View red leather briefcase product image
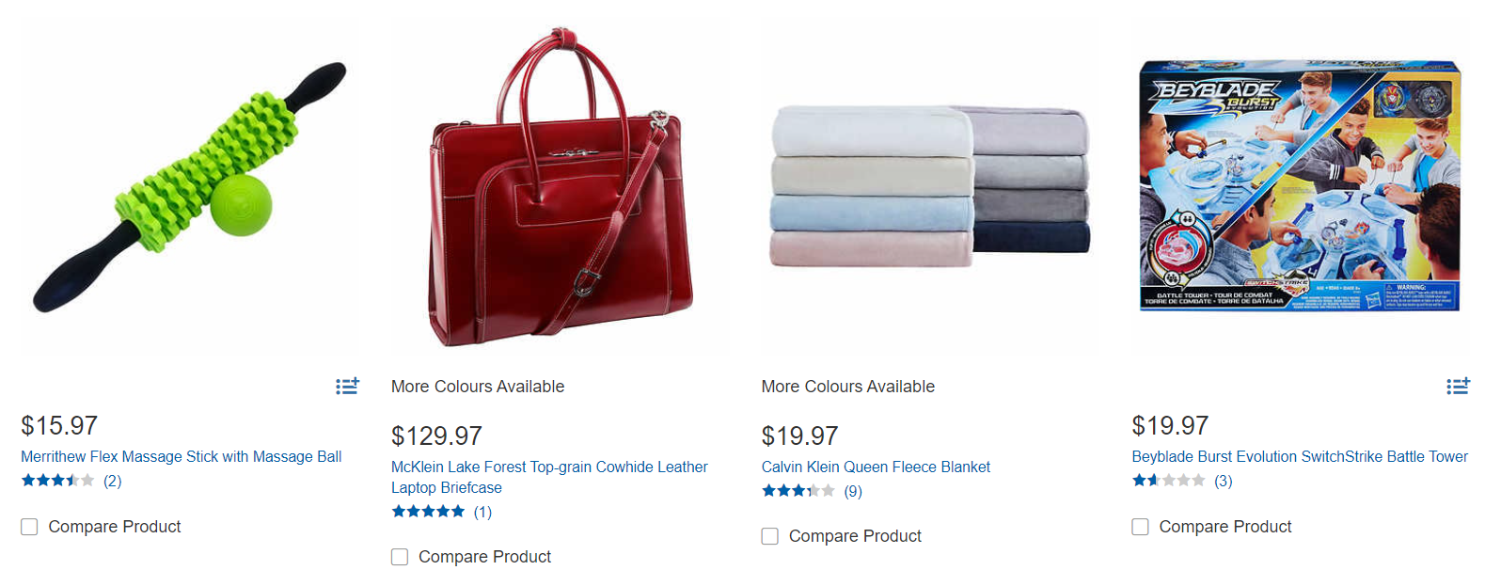The width and height of the screenshot is (1485, 586). coord(561,186)
